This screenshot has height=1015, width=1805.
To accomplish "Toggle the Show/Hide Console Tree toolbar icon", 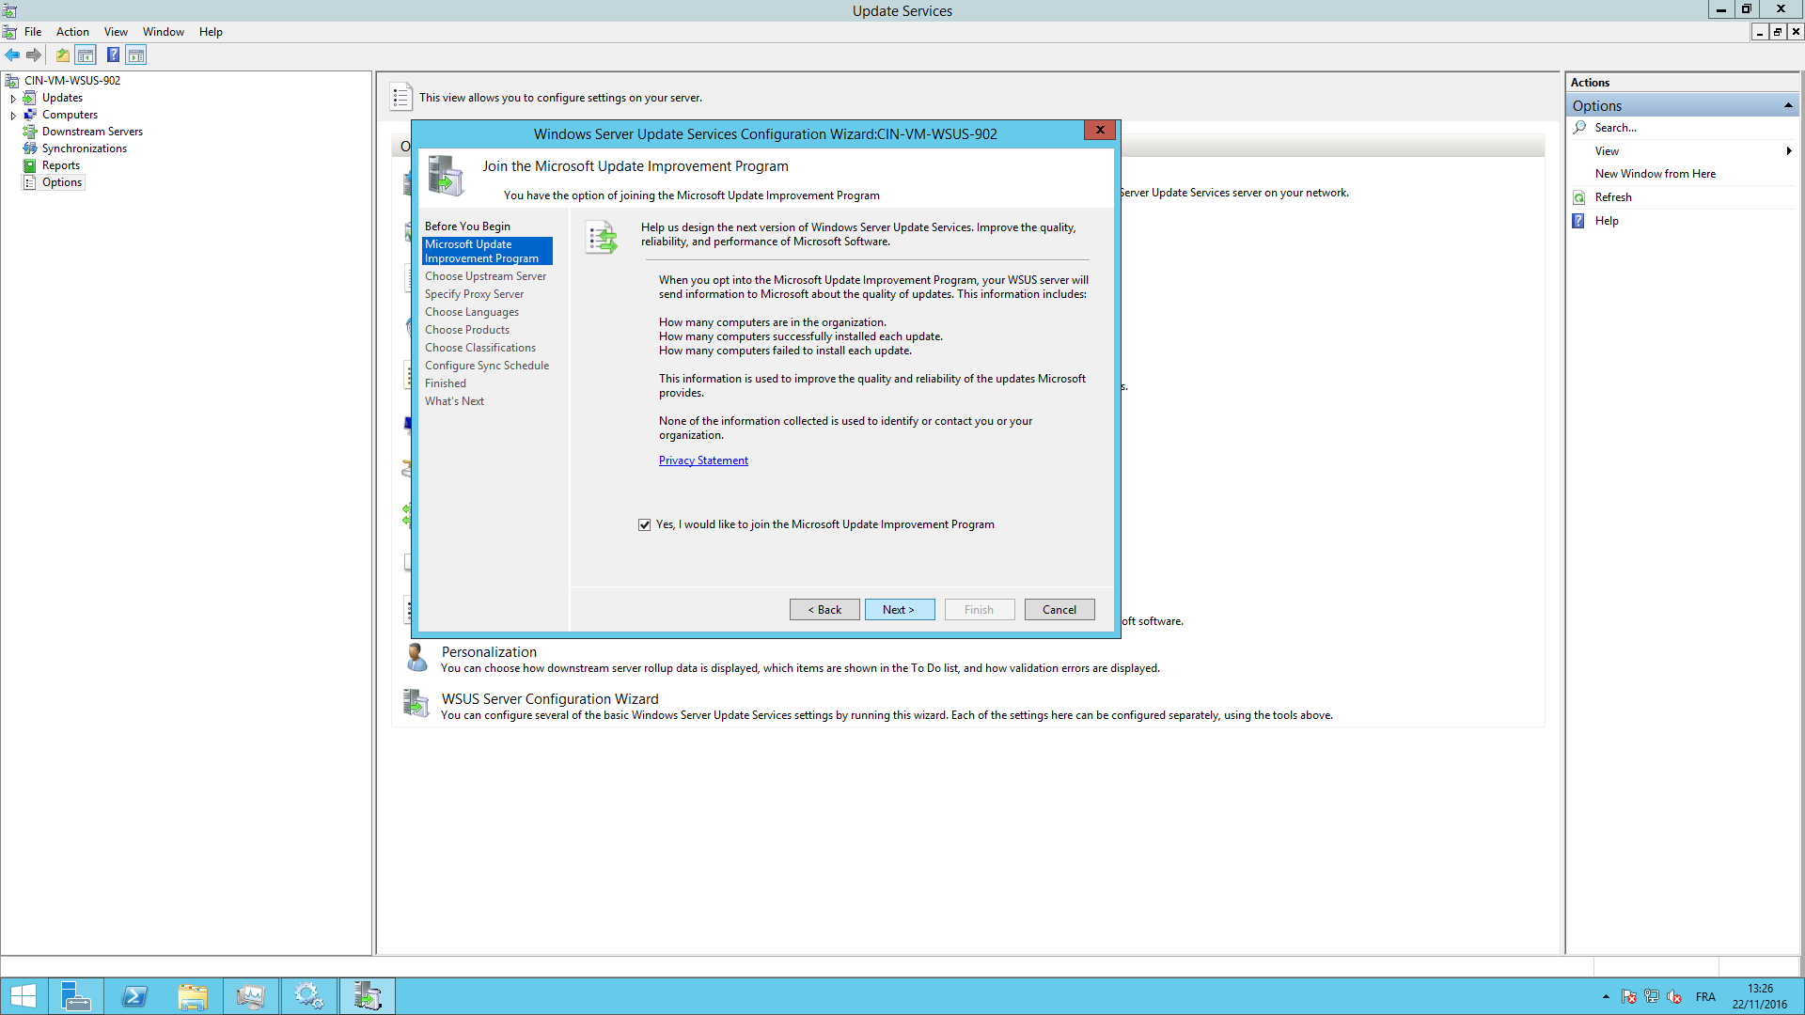I will click(x=86, y=55).
